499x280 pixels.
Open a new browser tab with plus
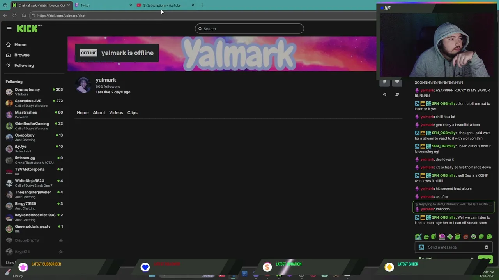202,5
